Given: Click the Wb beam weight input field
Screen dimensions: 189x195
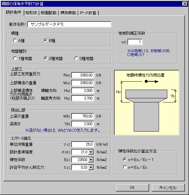Looking at the screenshot, I should (83, 116).
